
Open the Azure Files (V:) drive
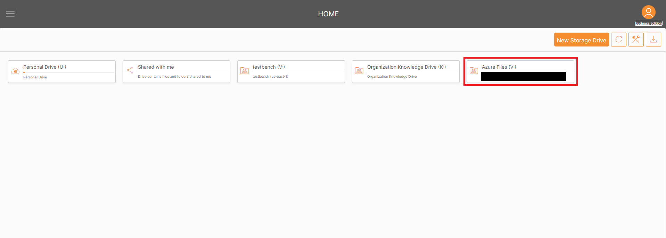pyautogui.click(x=520, y=71)
